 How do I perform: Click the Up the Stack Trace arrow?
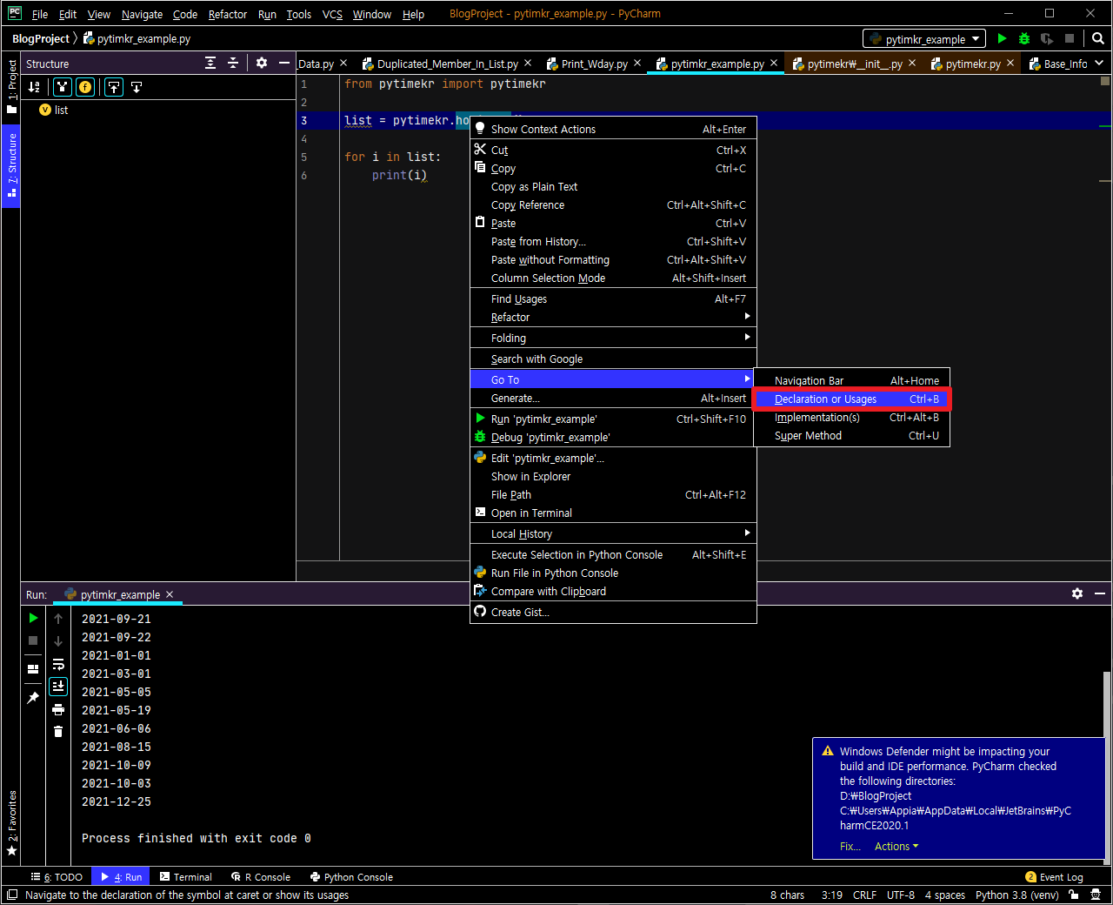pos(58,619)
